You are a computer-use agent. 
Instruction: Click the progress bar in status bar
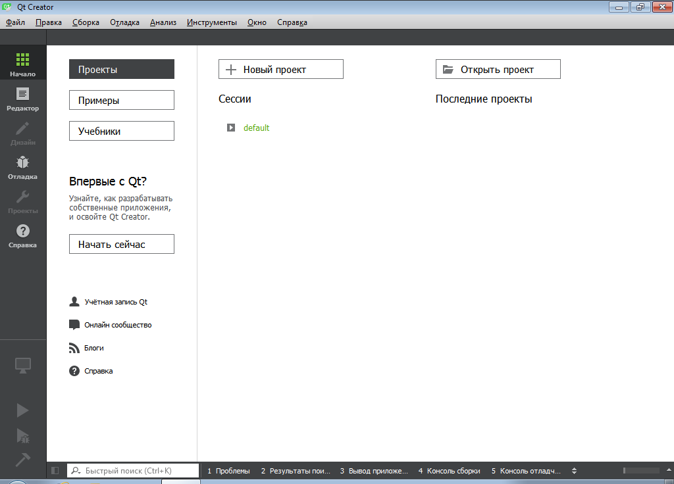pos(640,471)
